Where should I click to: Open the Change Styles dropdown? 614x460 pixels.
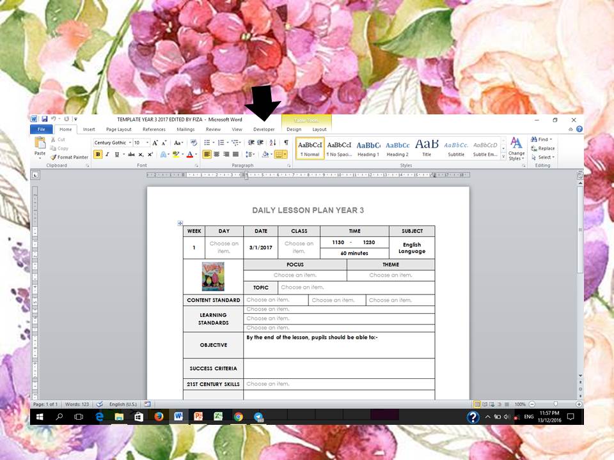(x=516, y=151)
